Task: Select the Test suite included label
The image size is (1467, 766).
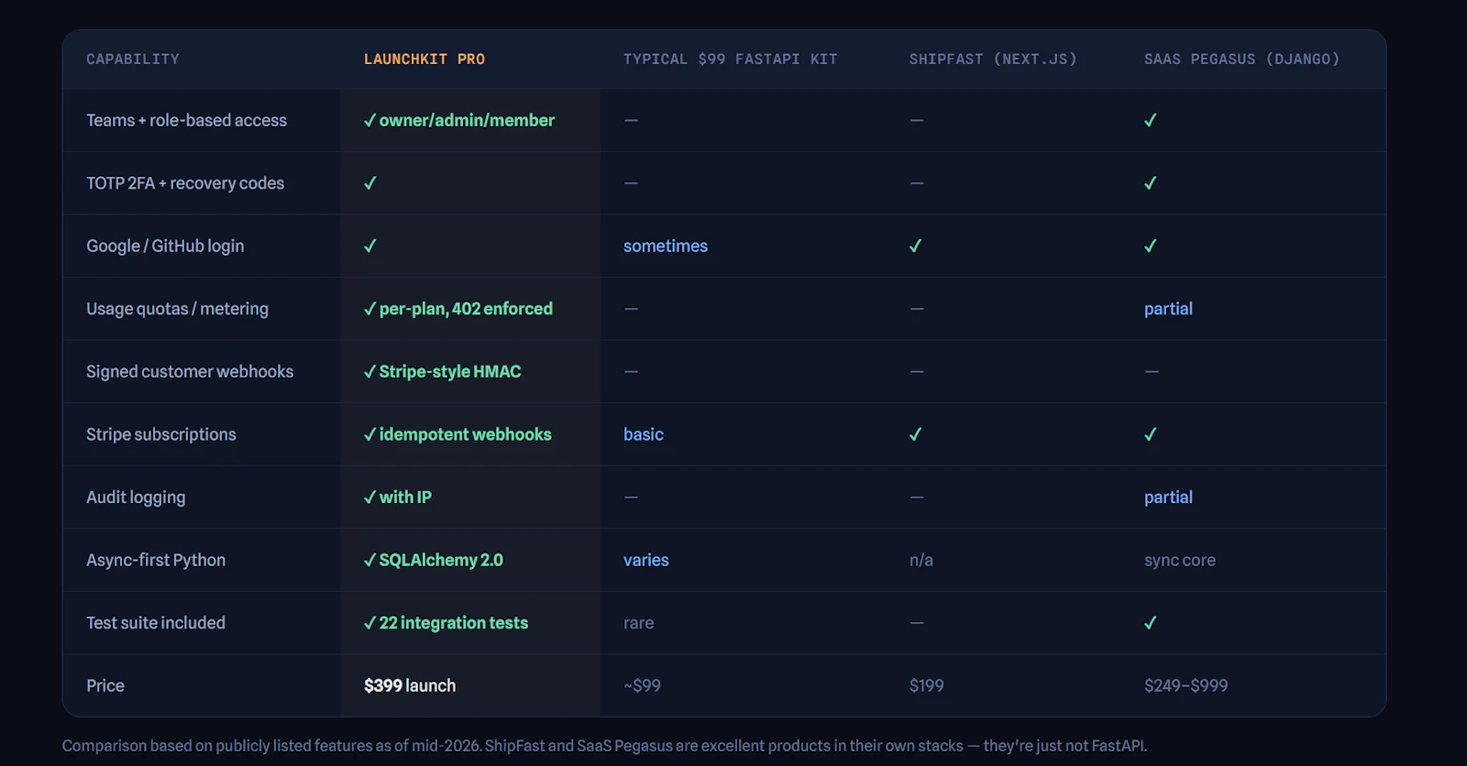Action: point(156,623)
